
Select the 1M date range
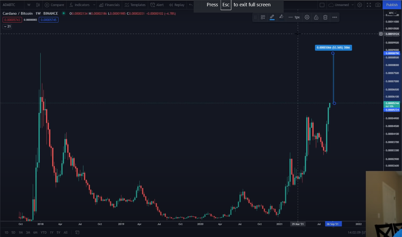click(21, 233)
